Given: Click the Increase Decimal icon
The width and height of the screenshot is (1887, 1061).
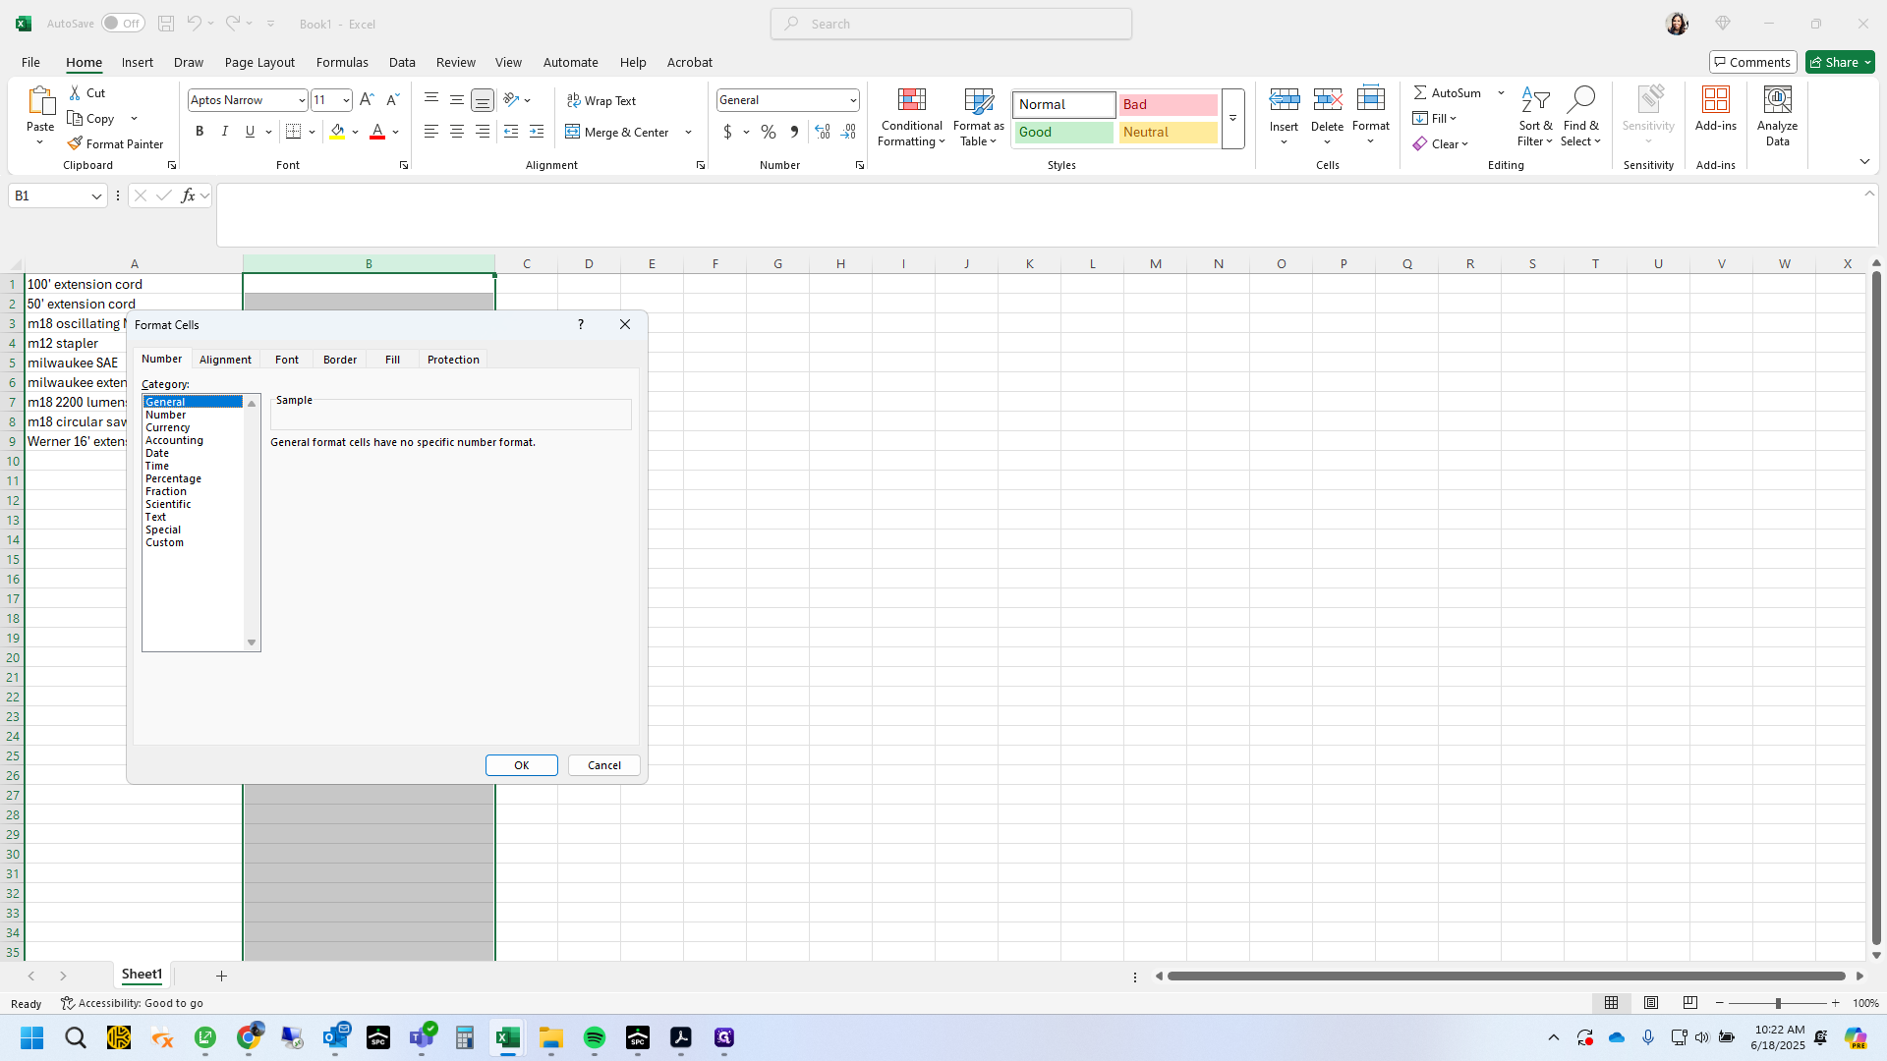Looking at the screenshot, I should pos(823,132).
